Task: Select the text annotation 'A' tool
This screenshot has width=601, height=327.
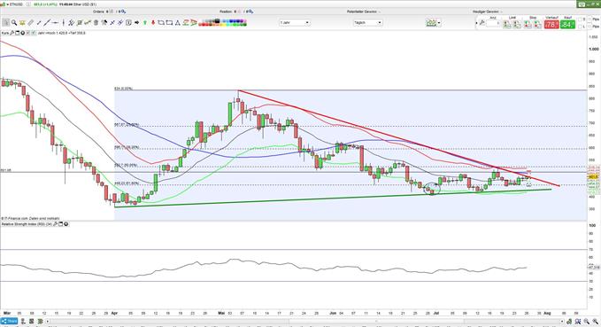Action: pyautogui.click(x=177, y=23)
